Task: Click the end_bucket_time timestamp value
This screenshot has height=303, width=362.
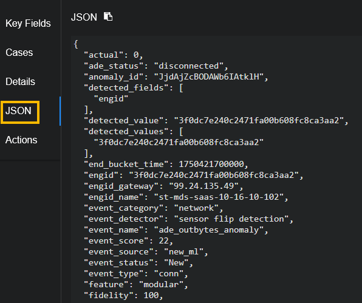Action: point(211,165)
